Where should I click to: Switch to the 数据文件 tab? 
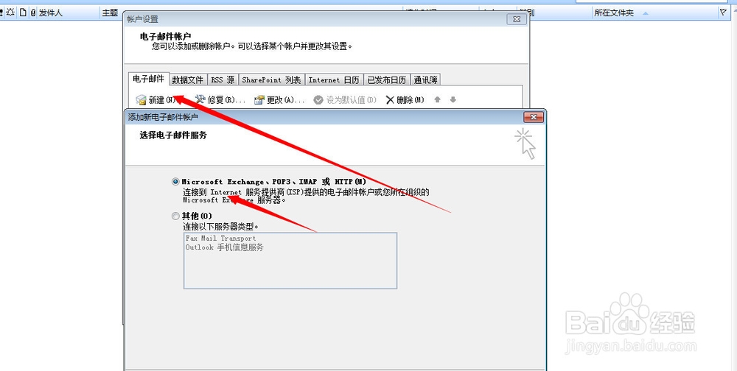(x=187, y=79)
